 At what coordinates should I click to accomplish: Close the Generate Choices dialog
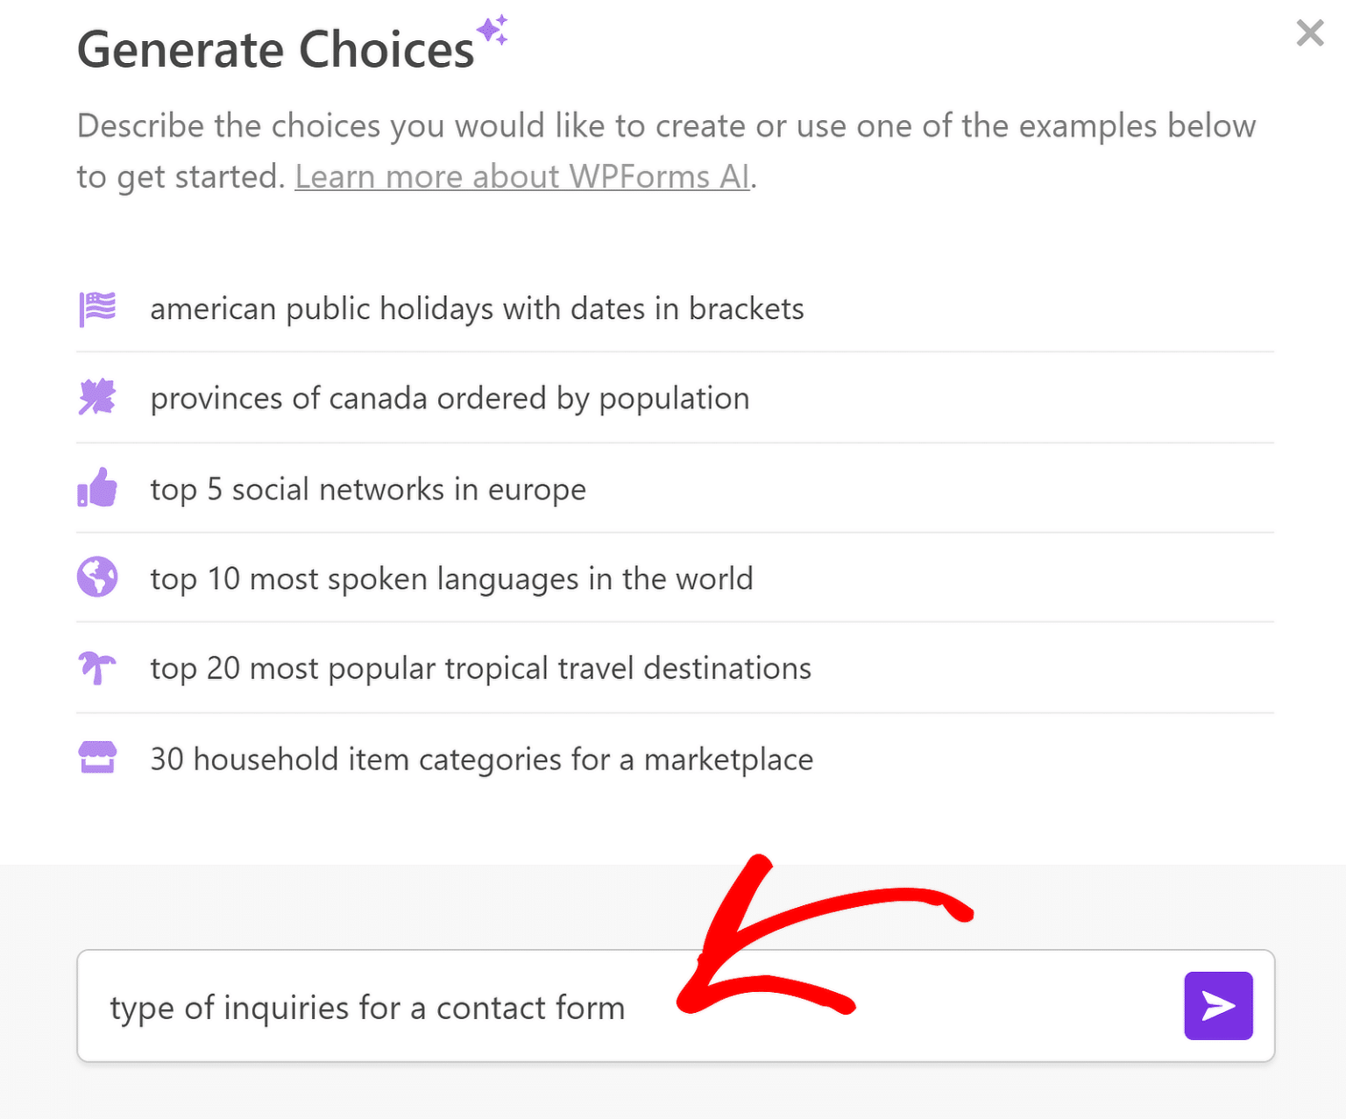coord(1309,33)
